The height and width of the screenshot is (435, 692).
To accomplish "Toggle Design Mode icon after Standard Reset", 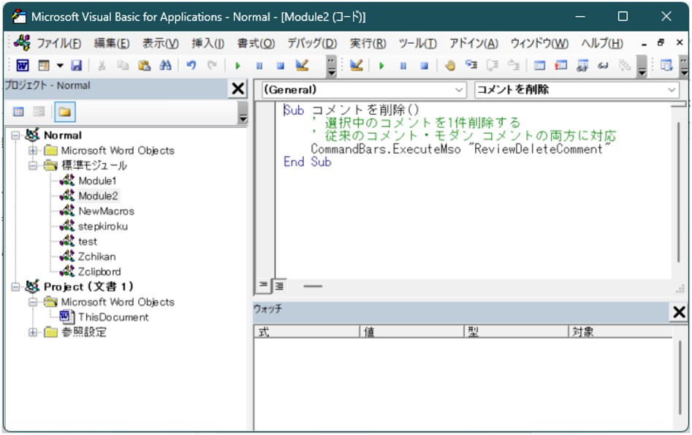I will (x=302, y=65).
